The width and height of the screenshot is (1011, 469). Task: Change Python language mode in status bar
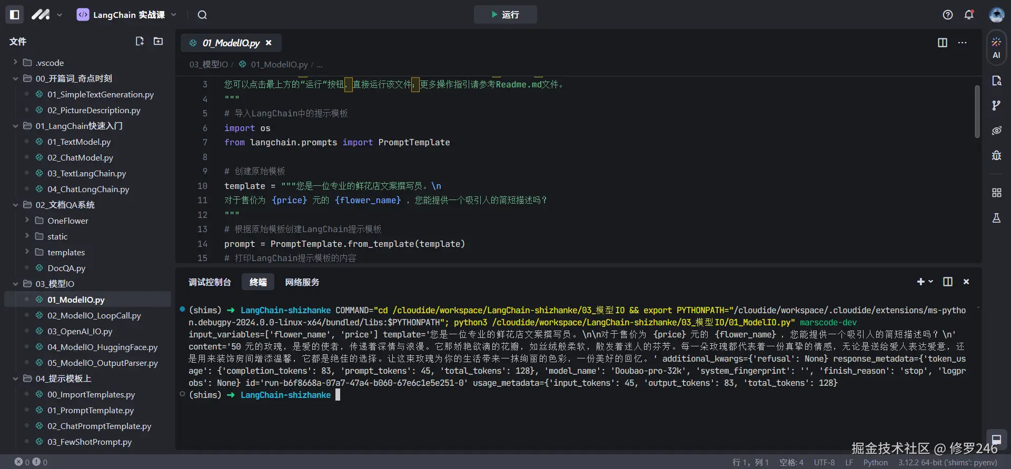point(875,462)
